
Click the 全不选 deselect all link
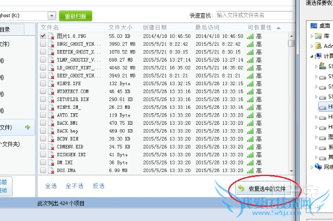click(x=74, y=186)
